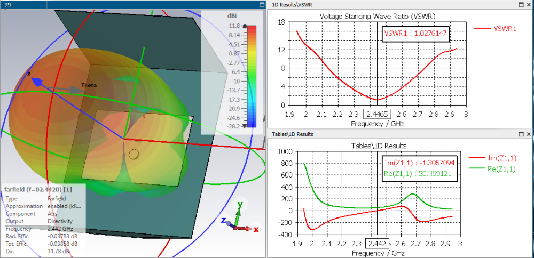Select the VSWR1 legend entry
The image size is (534, 258).
(496, 29)
